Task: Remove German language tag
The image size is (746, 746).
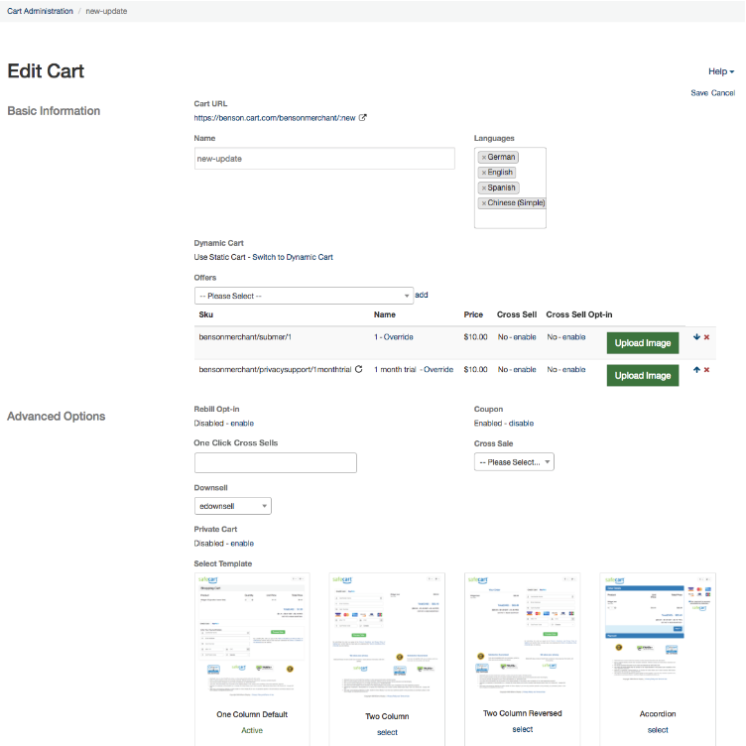Action: click(x=484, y=157)
